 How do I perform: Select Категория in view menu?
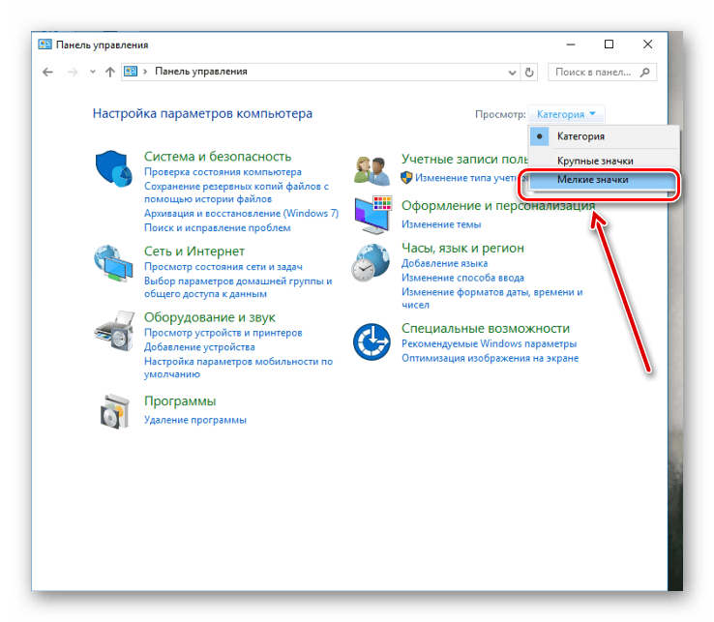[x=604, y=136]
